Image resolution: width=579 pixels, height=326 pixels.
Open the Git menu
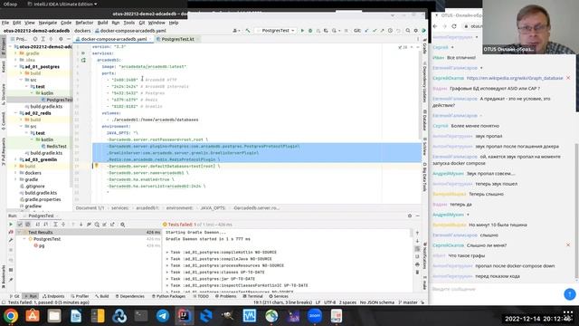(142, 23)
